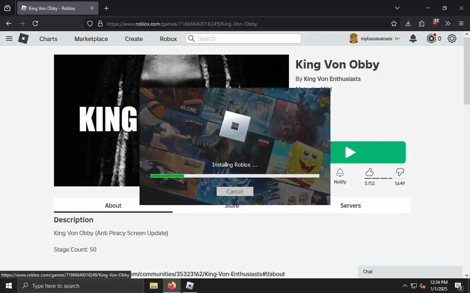
Task: Open the Windows Start menu
Action: point(9,286)
